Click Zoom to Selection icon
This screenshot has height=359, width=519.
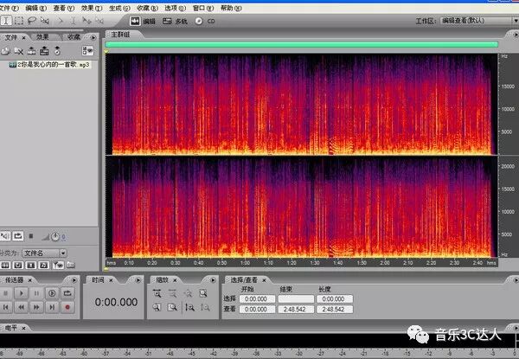click(203, 293)
